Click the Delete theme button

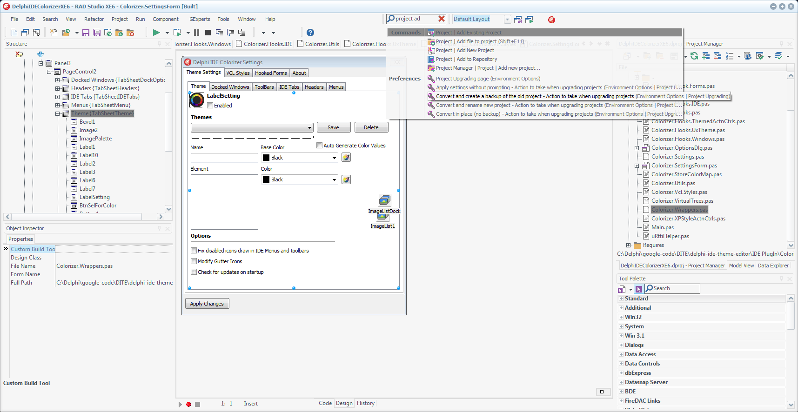coord(371,127)
